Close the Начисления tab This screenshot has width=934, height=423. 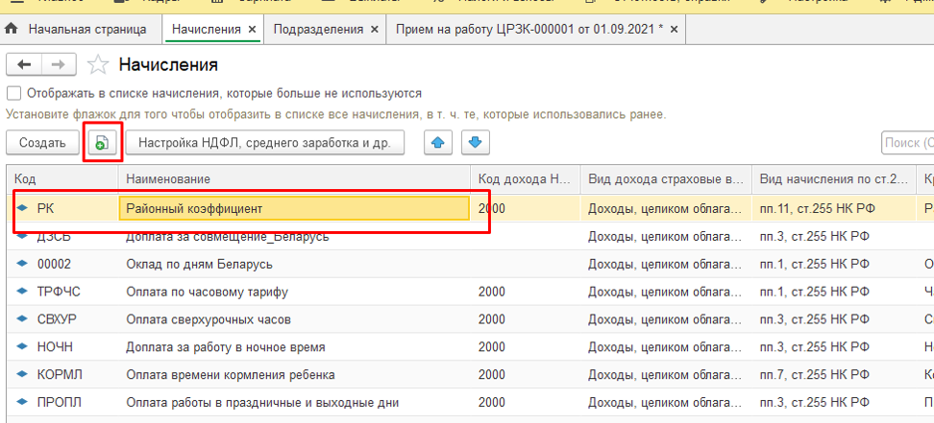252,29
